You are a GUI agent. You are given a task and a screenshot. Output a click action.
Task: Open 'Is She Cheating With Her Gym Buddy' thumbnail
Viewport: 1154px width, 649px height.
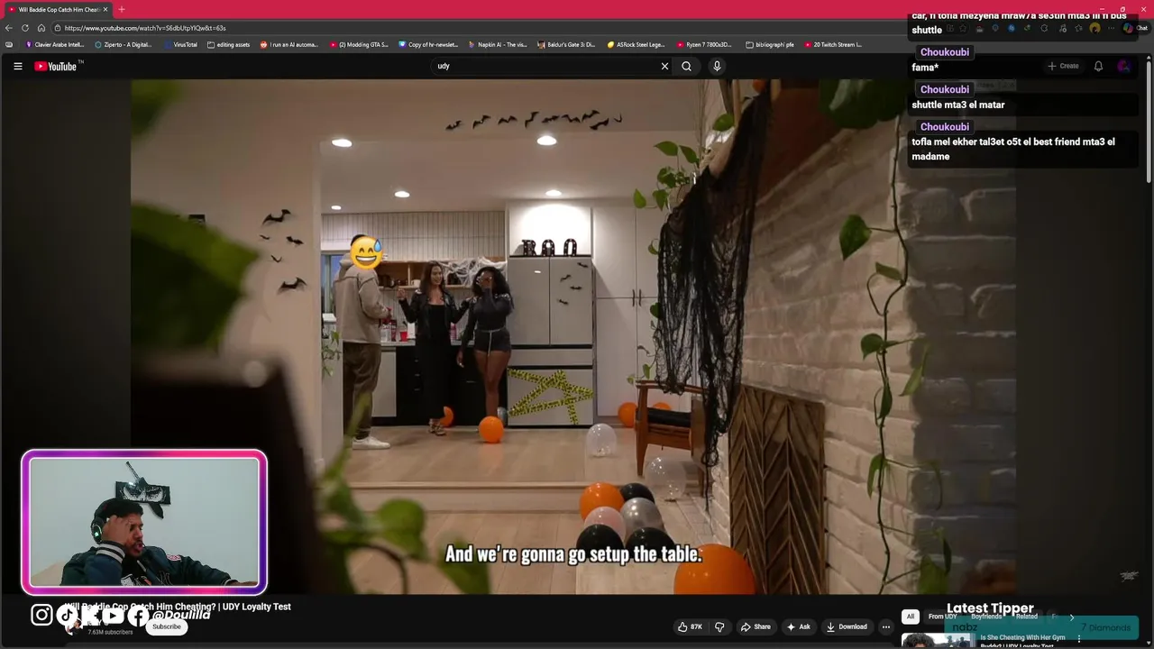(x=938, y=641)
